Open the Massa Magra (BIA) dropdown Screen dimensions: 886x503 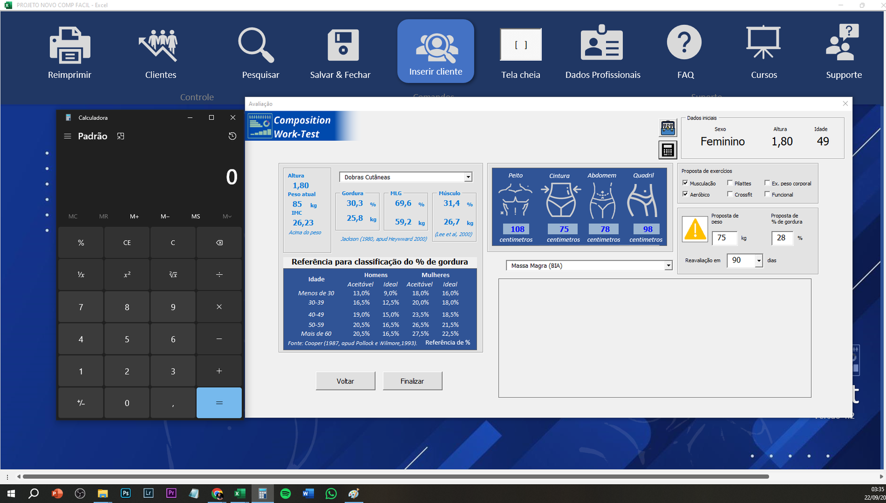668,266
